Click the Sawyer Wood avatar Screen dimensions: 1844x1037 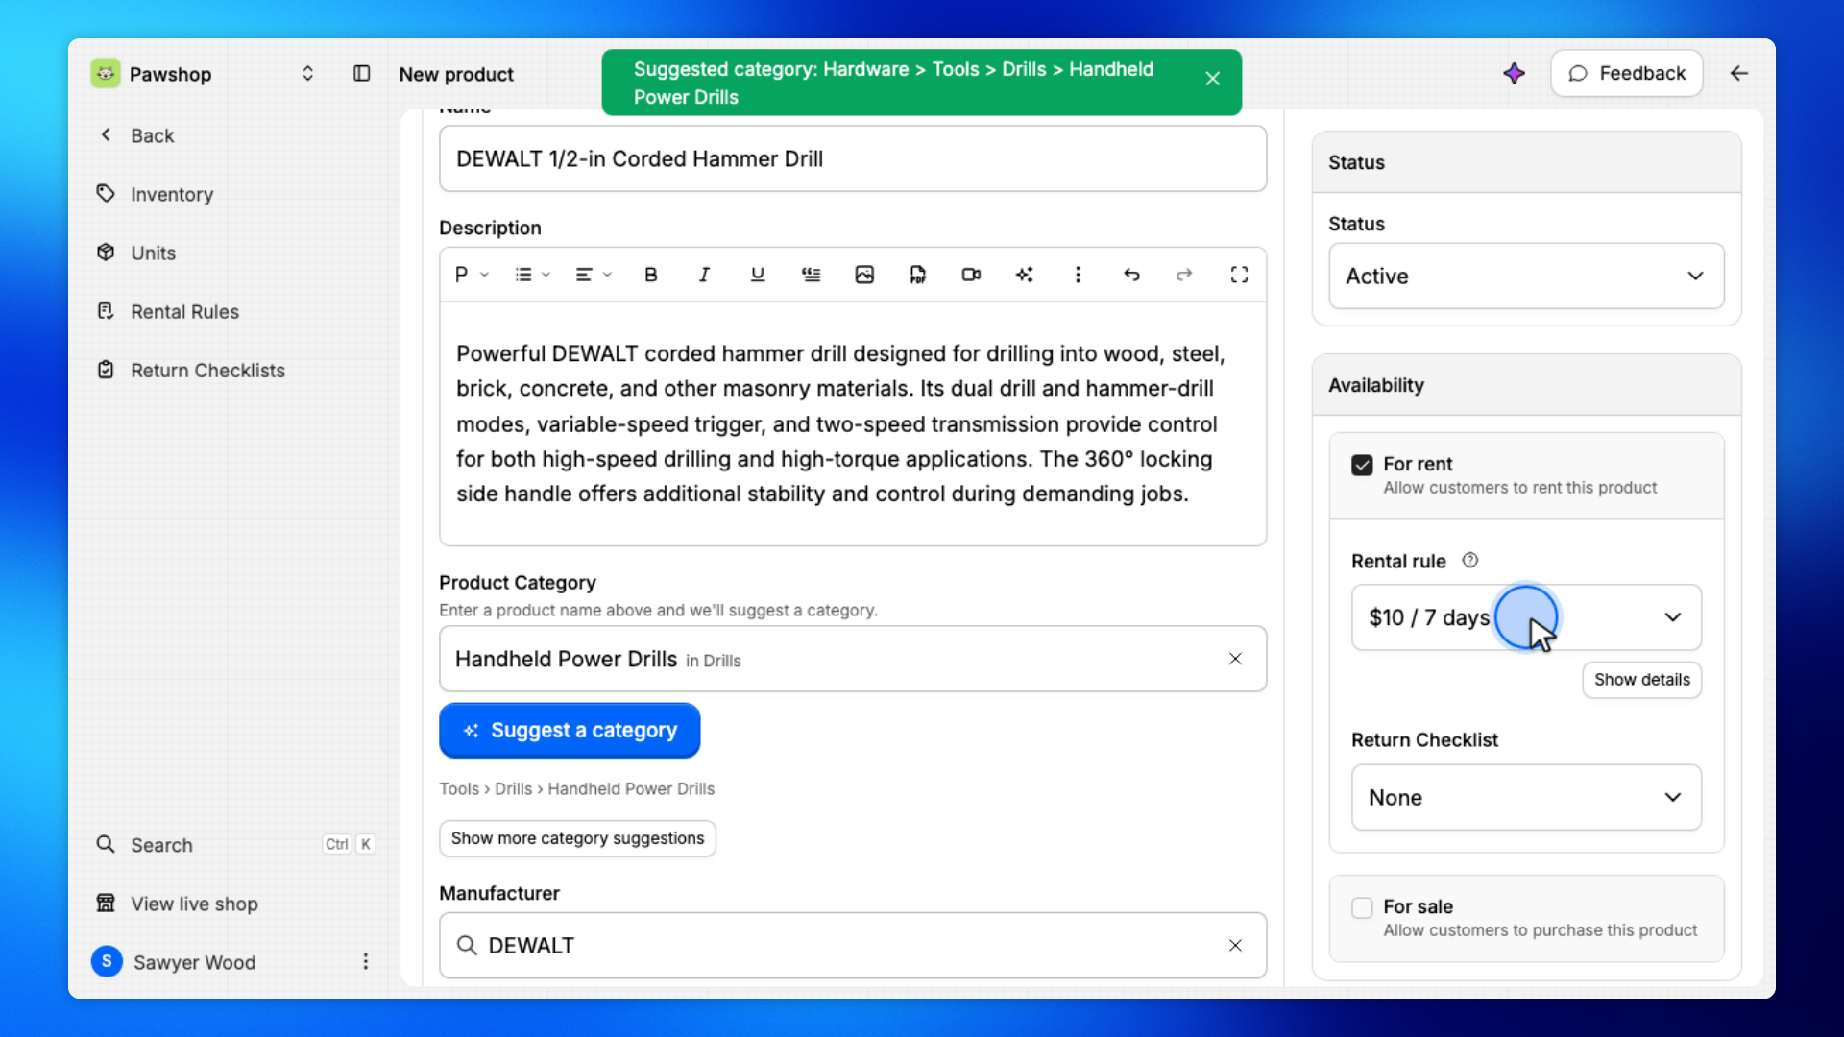pos(107,961)
